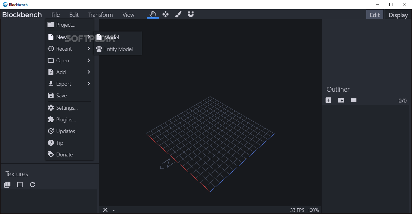The height and width of the screenshot is (214, 412).
Task: Open the Project... menu entry
Action: click(x=69, y=25)
